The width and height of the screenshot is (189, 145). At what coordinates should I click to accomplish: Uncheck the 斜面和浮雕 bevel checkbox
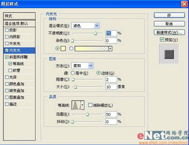coord(7,57)
